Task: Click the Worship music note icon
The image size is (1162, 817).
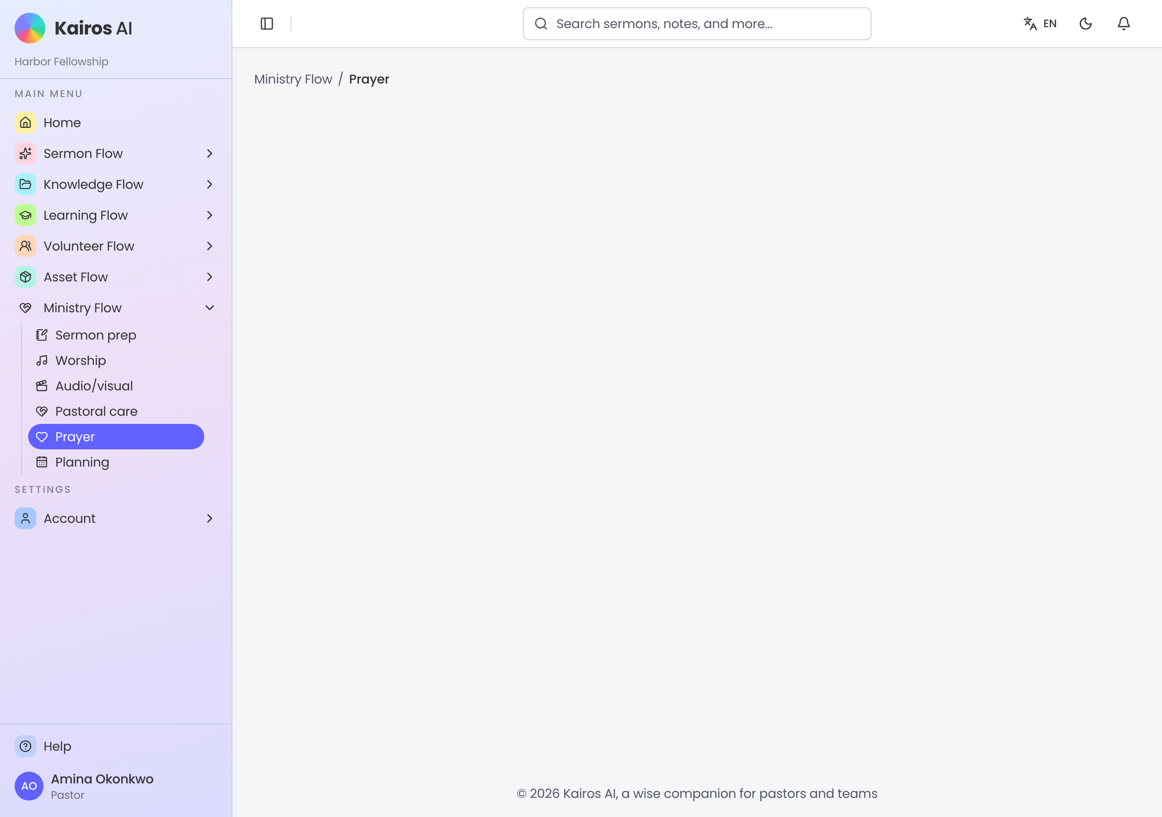Action: click(41, 360)
